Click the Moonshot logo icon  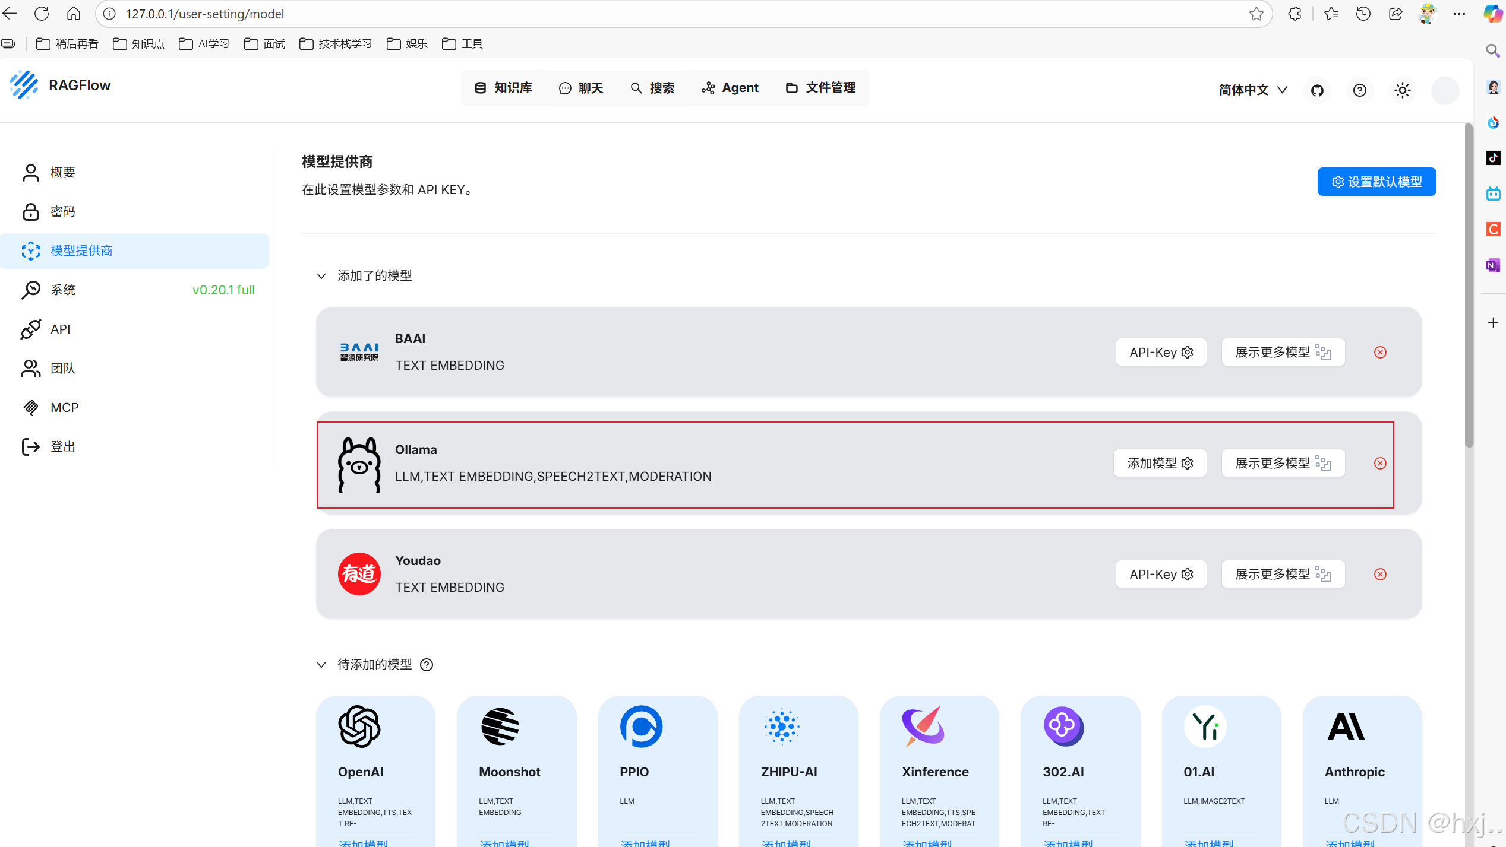pyautogui.click(x=500, y=726)
